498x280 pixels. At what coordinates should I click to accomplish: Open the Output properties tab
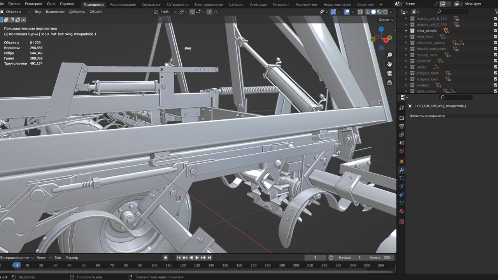(x=402, y=126)
